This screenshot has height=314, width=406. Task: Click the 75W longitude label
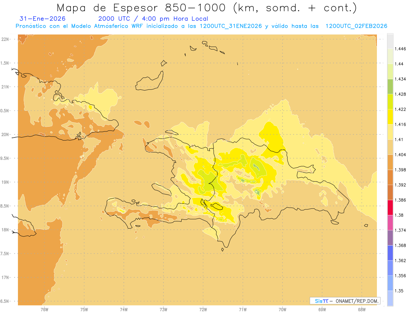pyautogui.click(x=84, y=309)
